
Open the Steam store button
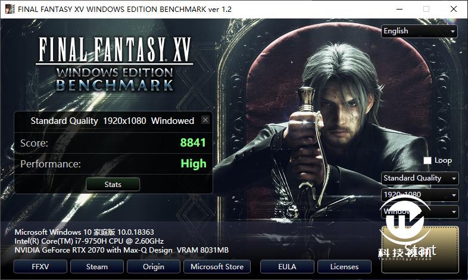pos(97,266)
